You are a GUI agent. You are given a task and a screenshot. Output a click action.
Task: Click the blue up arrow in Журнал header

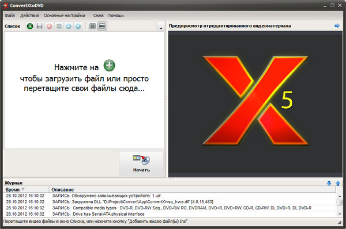tap(338, 183)
